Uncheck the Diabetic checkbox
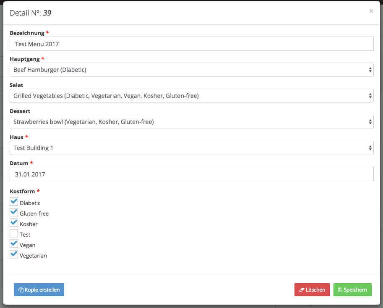 pos(14,202)
